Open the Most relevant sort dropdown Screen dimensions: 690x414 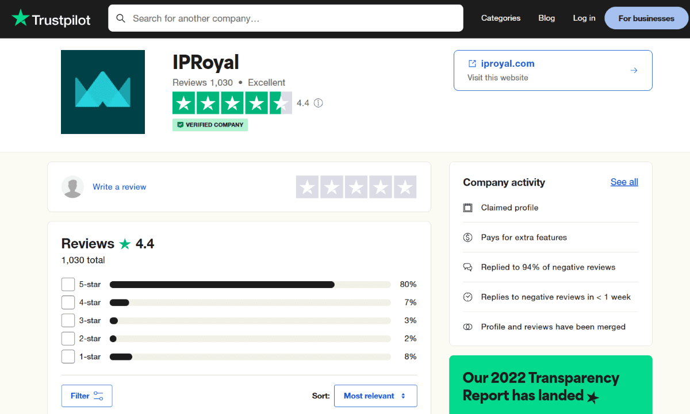(x=375, y=396)
